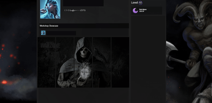Click the Dark Moon badge name
This screenshot has width=212, height=103.
point(143,9)
